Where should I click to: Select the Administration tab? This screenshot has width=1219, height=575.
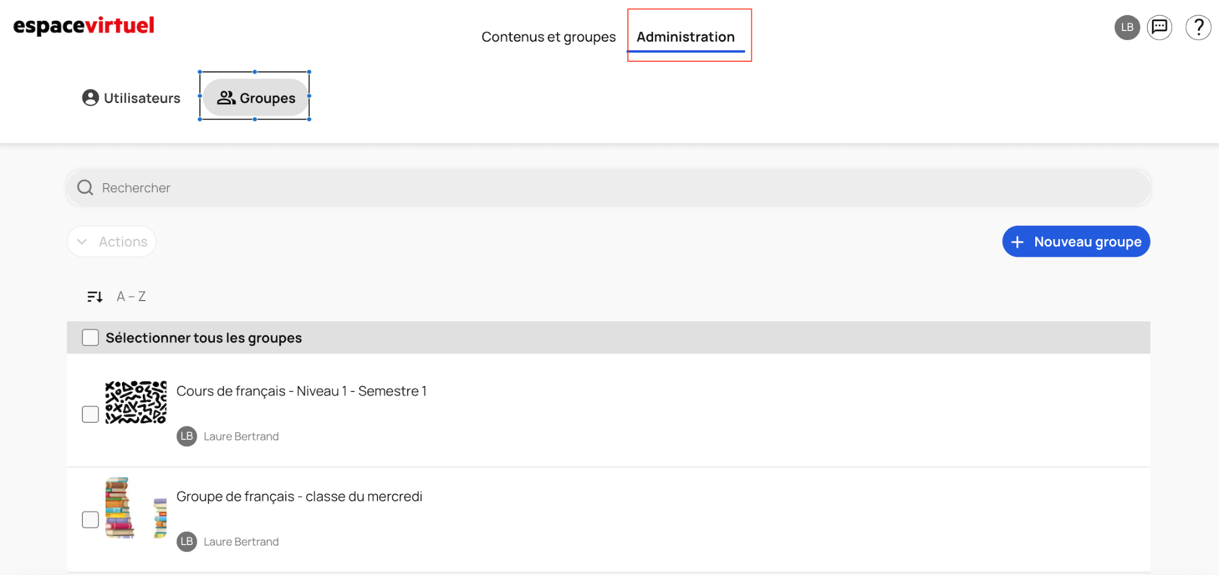(x=686, y=37)
